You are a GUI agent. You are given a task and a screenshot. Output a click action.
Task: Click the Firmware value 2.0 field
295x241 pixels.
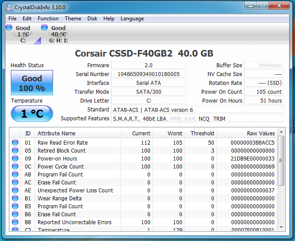(x=149, y=65)
